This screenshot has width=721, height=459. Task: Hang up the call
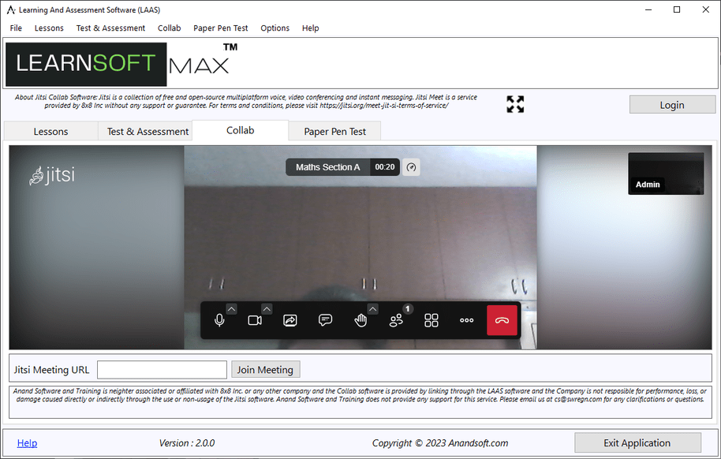coord(502,321)
